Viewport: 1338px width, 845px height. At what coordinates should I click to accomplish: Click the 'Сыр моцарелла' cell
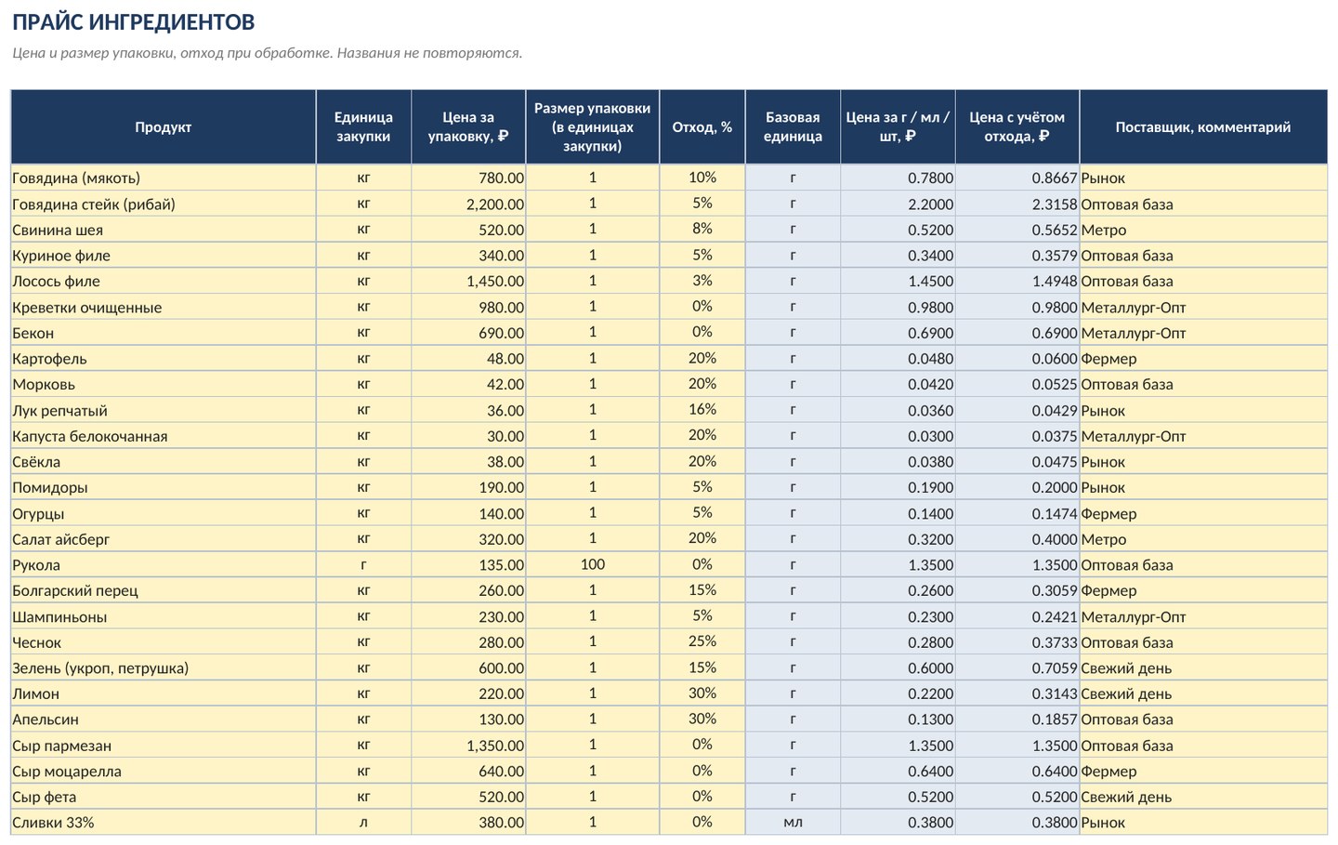click(x=164, y=772)
